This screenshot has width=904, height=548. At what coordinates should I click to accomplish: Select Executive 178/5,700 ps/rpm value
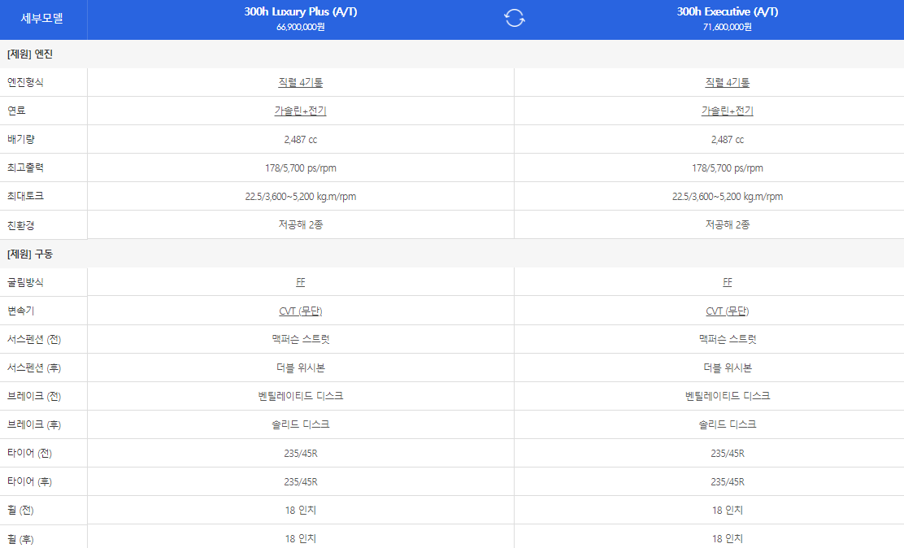pyautogui.click(x=727, y=167)
